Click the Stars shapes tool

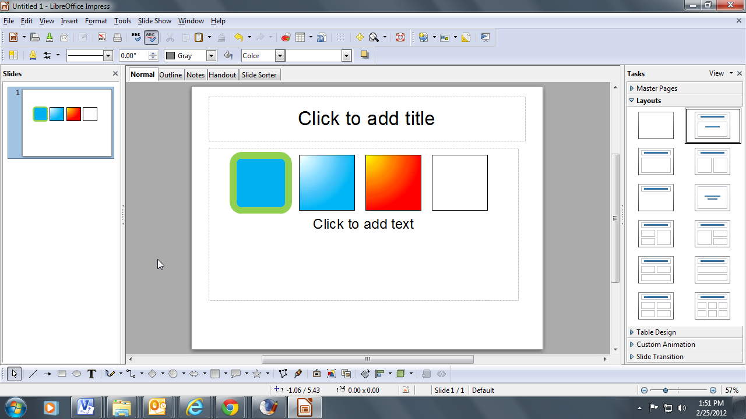coord(256,374)
